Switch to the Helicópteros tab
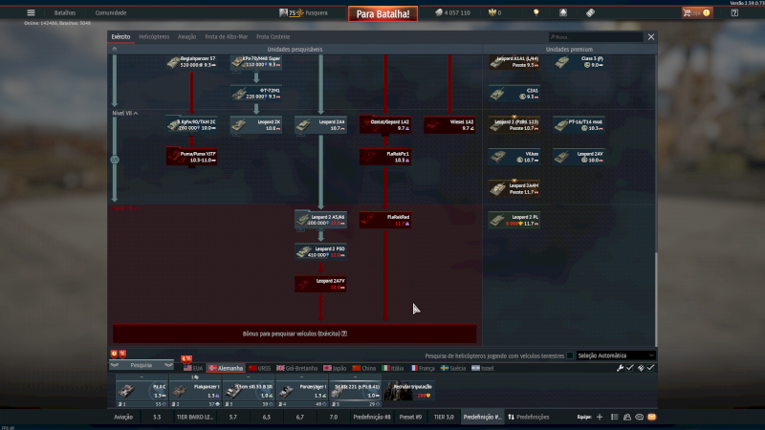Image resolution: width=765 pixels, height=430 pixels. coord(154,36)
